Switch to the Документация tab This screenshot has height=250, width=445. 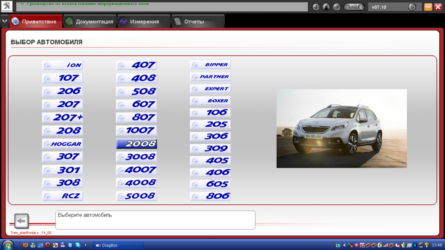click(90, 21)
